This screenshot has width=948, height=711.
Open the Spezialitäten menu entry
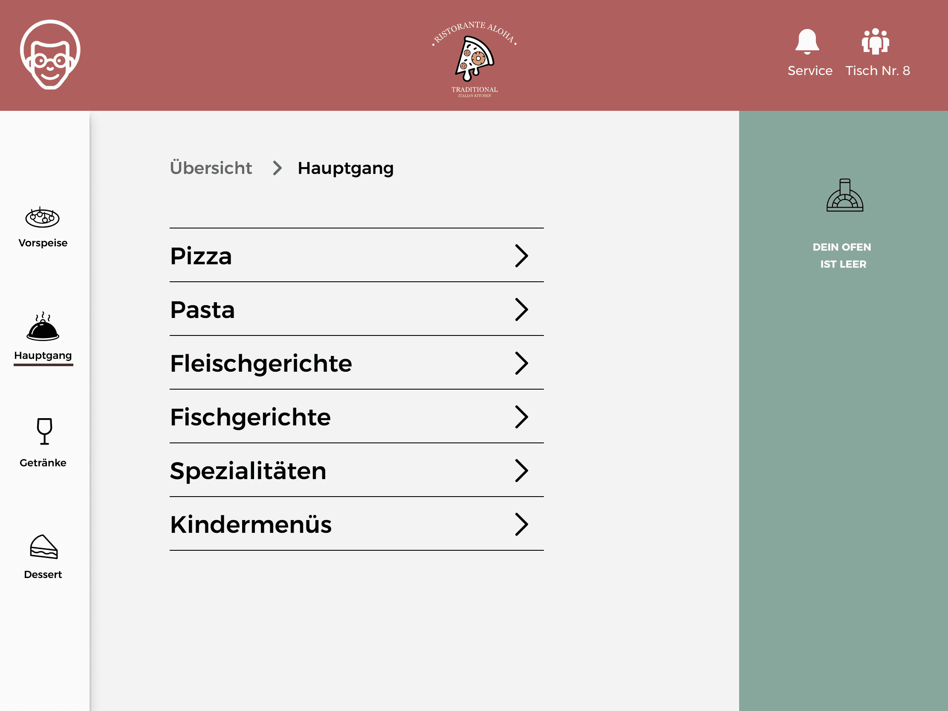[x=248, y=471]
